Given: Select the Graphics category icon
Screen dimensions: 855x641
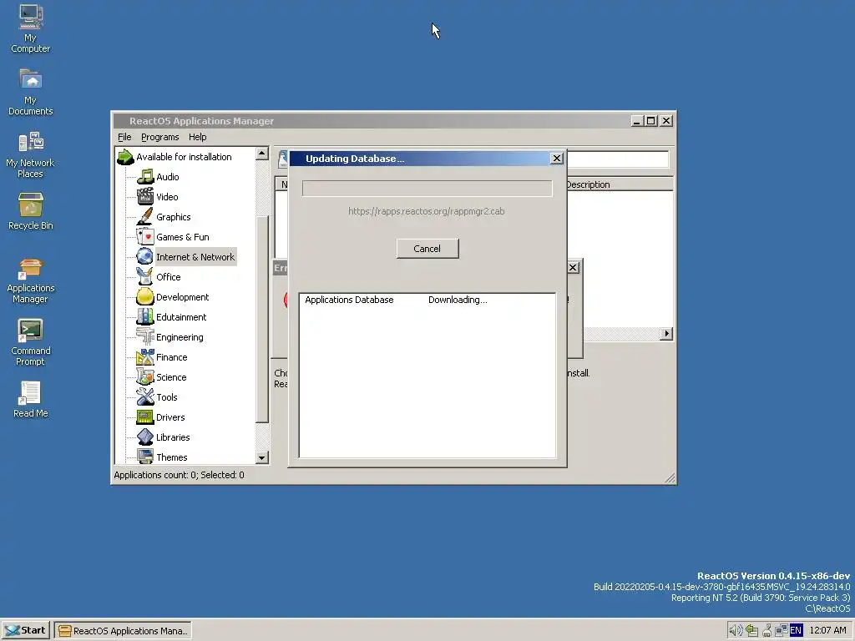Looking at the screenshot, I should 145,217.
